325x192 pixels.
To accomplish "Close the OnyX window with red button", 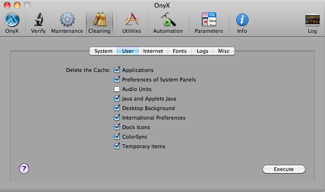I will pos(7,5).
